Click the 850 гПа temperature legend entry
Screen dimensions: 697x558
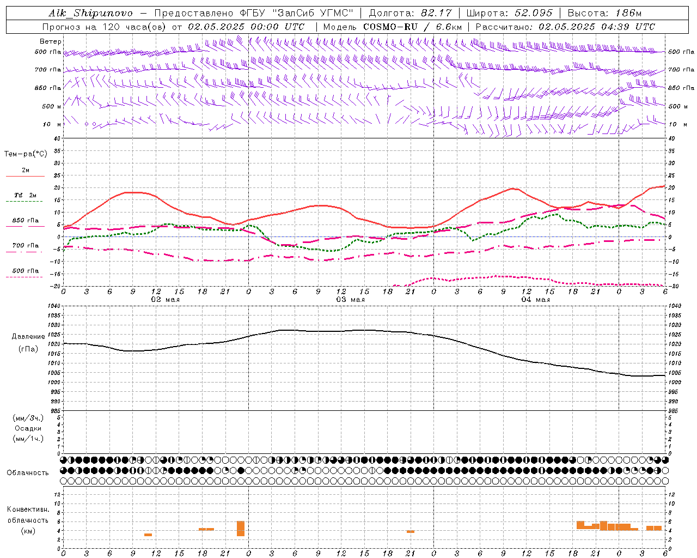[26, 221]
